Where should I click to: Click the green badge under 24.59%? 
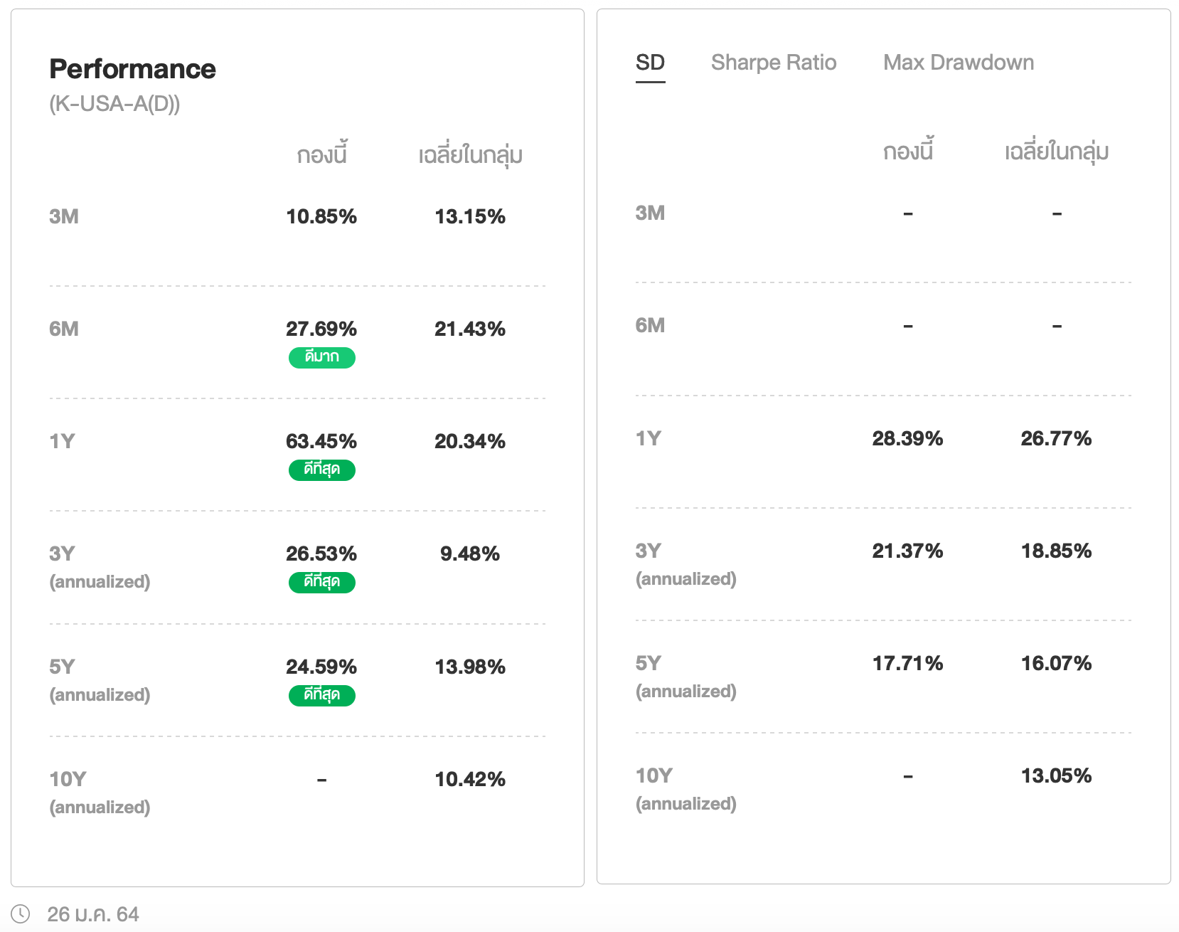pyautogui.click(x=321, y=695)
